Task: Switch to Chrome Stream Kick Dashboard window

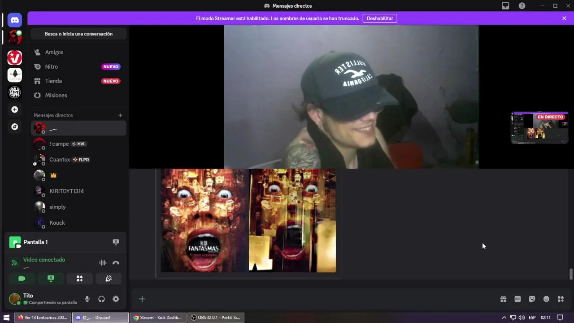Action: point(157,318)
